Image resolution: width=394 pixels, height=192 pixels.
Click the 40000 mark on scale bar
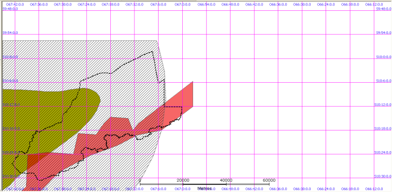[x=226, y=181]
